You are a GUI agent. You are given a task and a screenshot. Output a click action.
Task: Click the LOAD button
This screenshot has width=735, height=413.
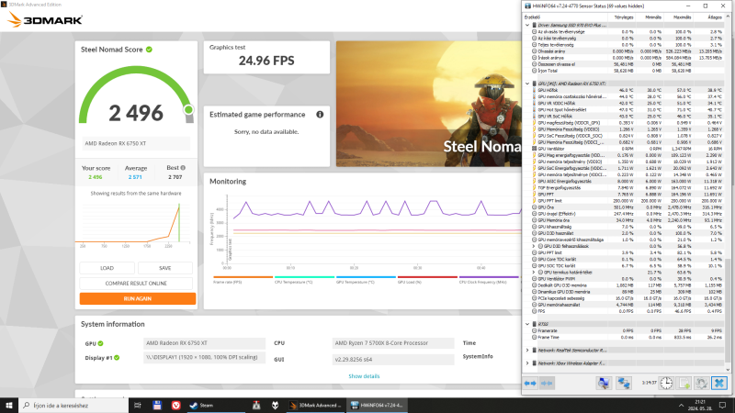click(x=107, y=268)
